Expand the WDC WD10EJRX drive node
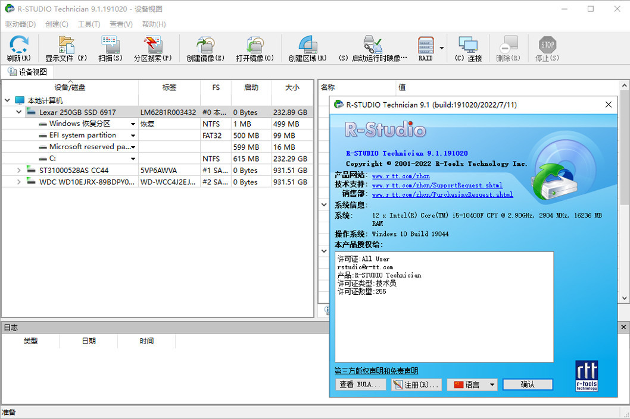The image size is (630, 419). [18, 182]
